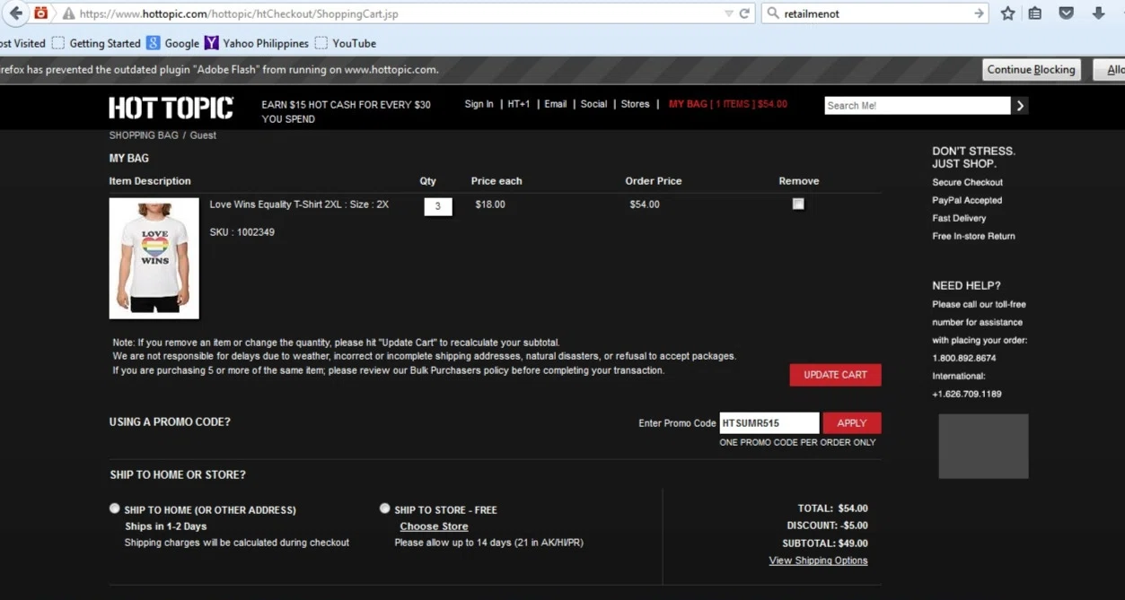Open the Social menu item
1125x600 pixels.
tap(593, 104)
